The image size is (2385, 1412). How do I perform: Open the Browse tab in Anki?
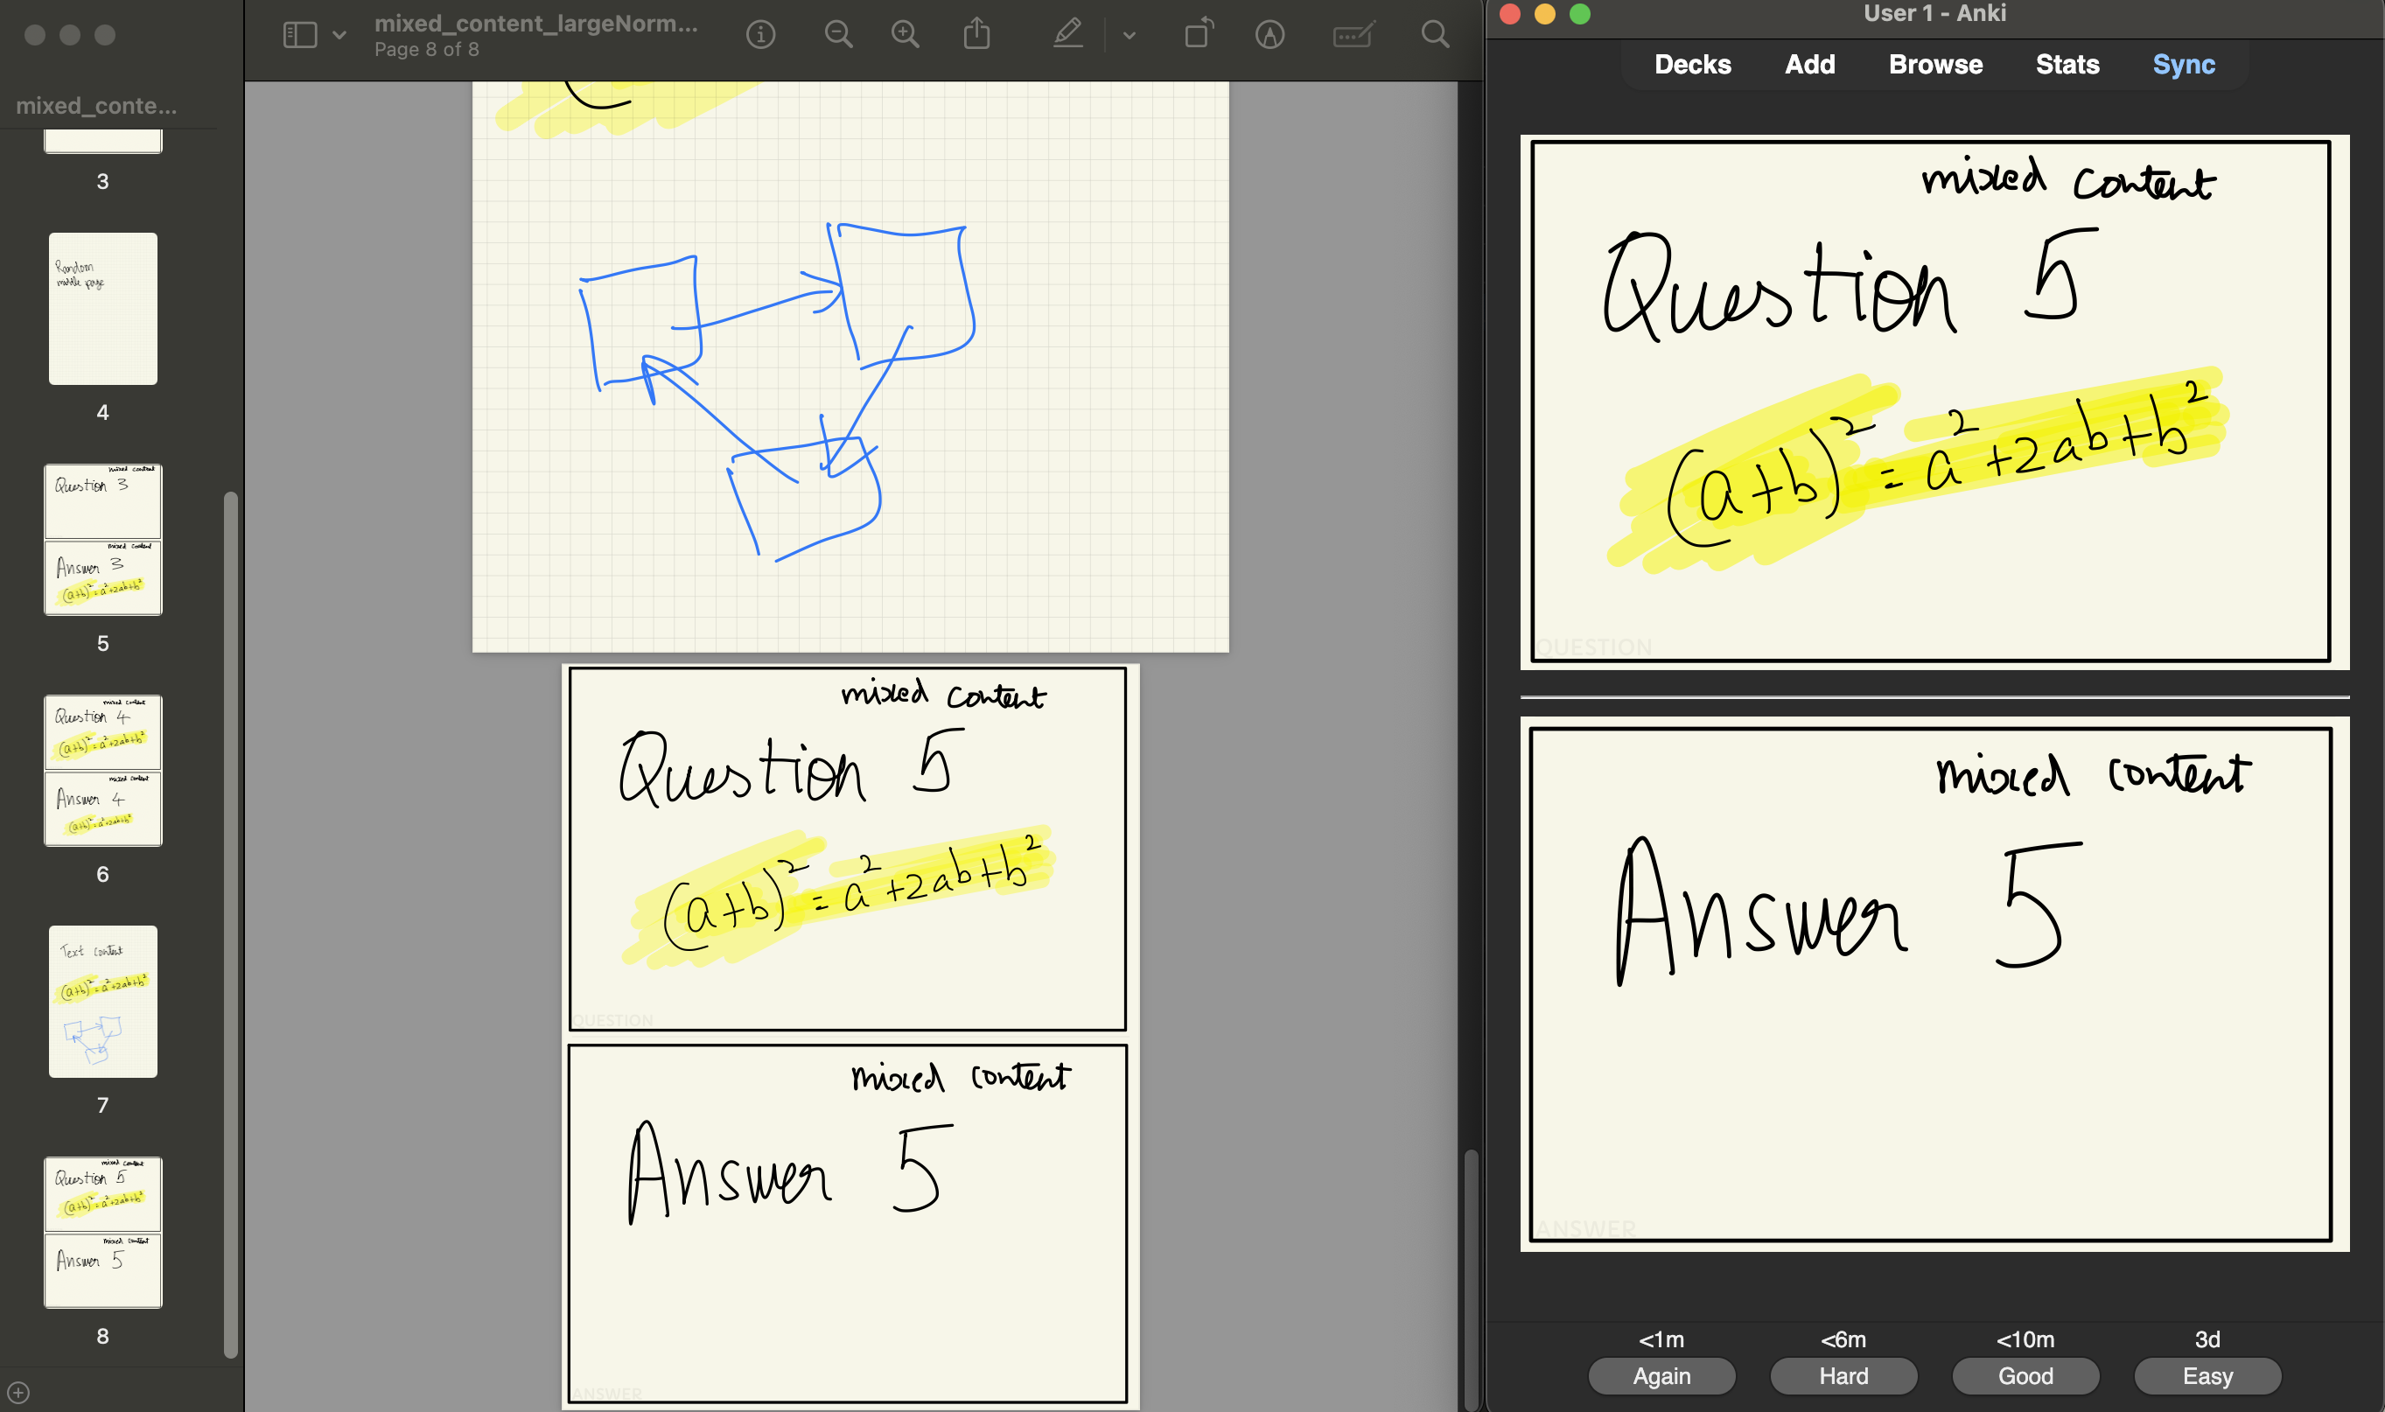(x=1935, y=65)
